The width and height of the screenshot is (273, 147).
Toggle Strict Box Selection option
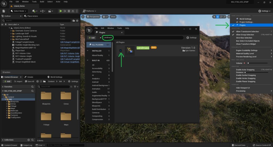[x=244, y=38]
